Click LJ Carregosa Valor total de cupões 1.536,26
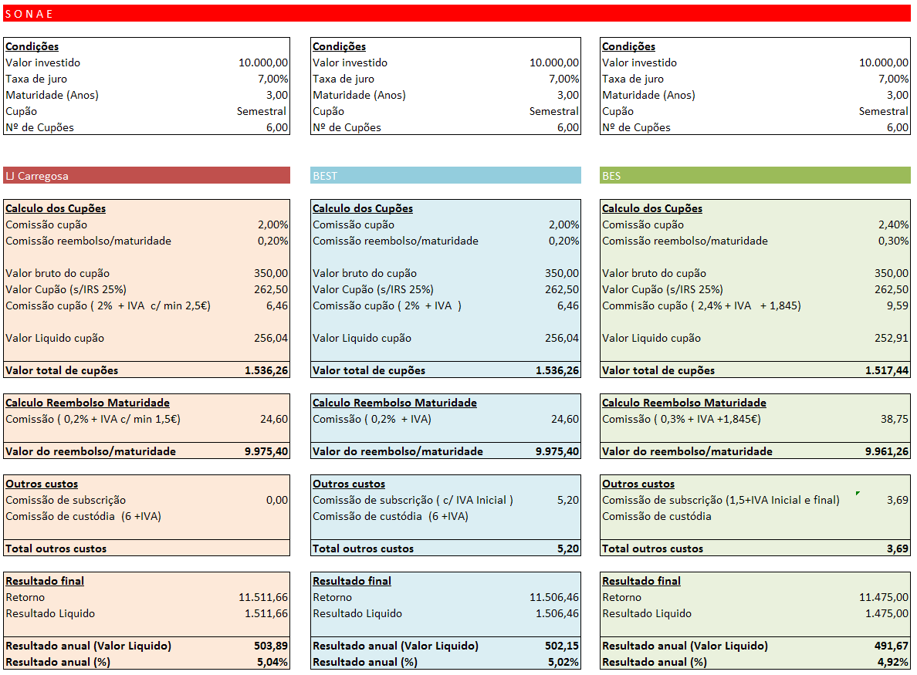 click(x=266, y=370)
